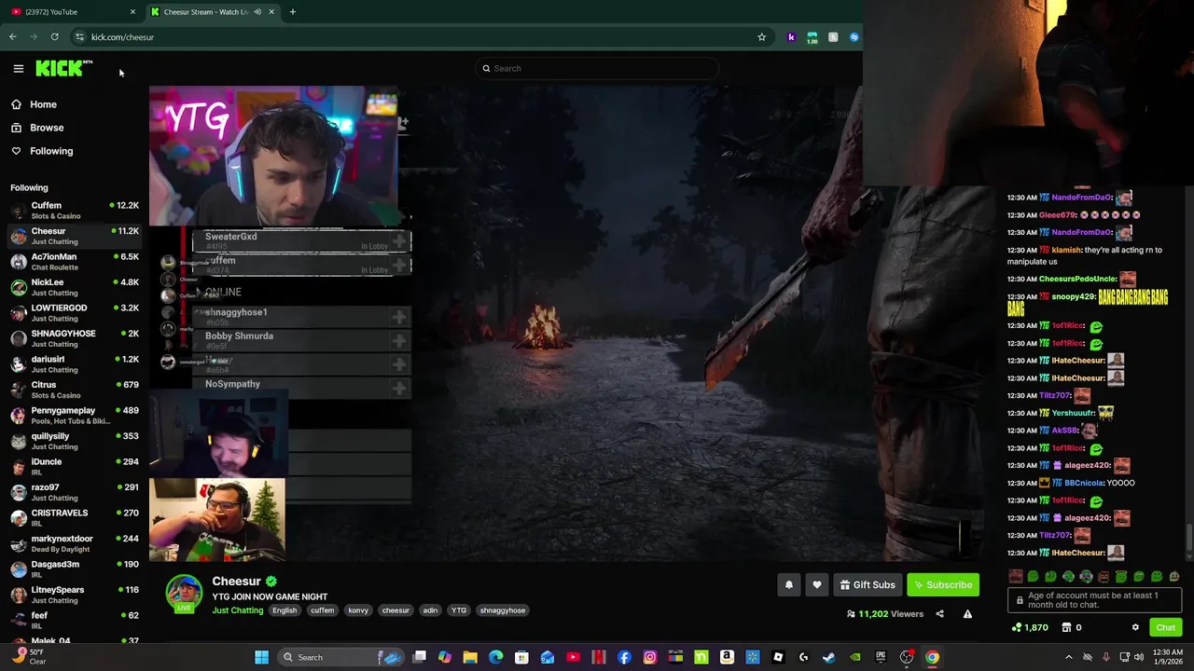Image resolution: width=1194 pixels, height=671 pixels.
Task: Click the cuffem stream tag
Action: (323, 610)
